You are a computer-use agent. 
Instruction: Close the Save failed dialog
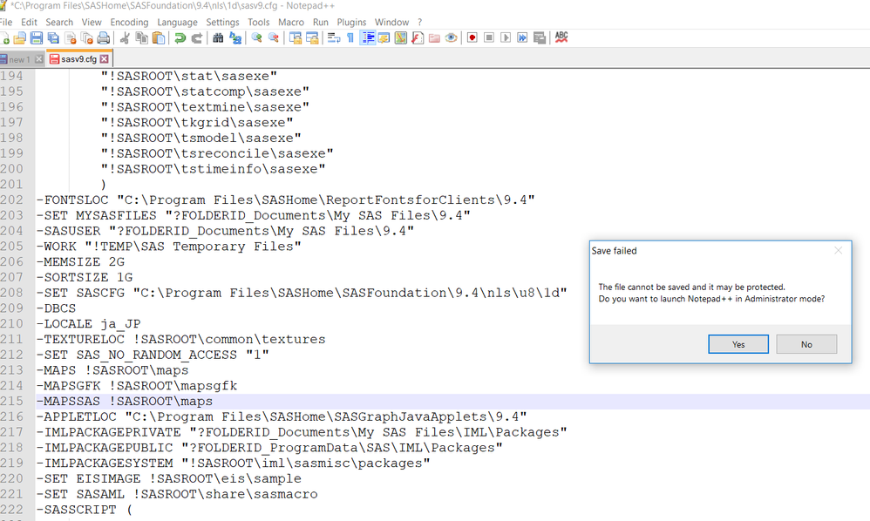[839, 251]
